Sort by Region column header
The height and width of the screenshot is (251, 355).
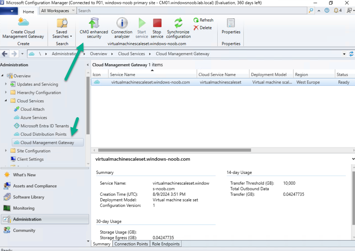click(x=314, y=74)
